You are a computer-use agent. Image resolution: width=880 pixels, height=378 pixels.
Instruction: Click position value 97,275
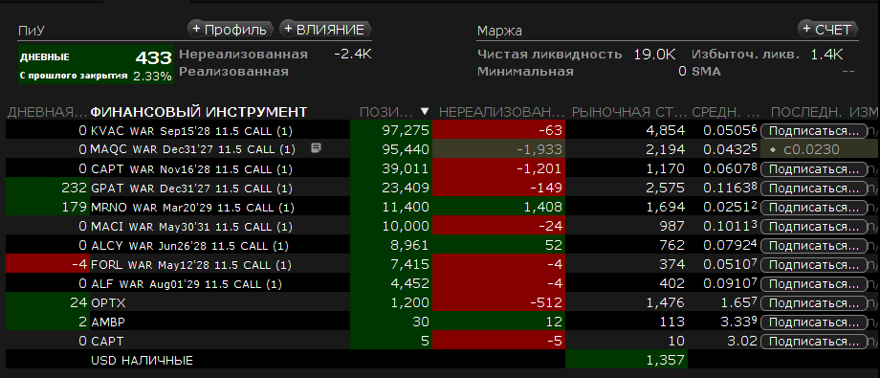[405, 131]
